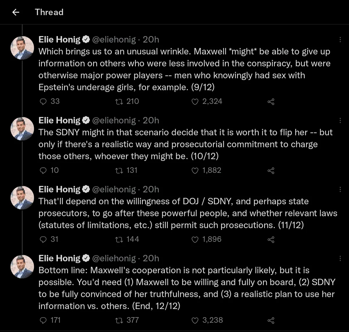
Task: Reply to the final (End, 12/12) tweet
Action: click(43, 320)
